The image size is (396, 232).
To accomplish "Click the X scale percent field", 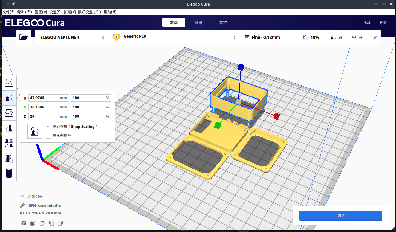I will click(x=91, y=98).
